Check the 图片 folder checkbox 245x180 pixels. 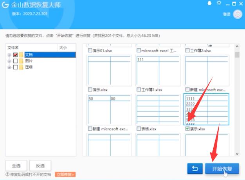tap(16, 61)
